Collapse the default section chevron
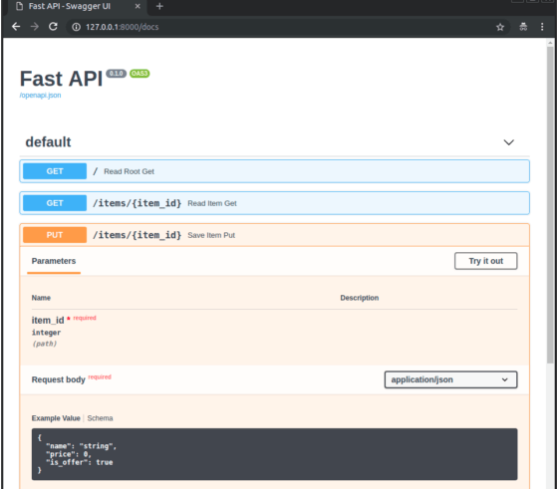Image resolution: width=558 pixels, height=489 pixels. tap(508, 142)
